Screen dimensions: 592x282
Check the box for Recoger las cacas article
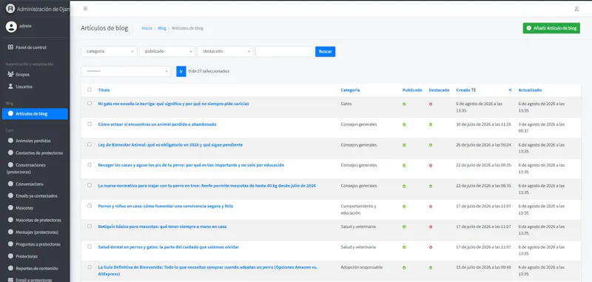point(90,164)
